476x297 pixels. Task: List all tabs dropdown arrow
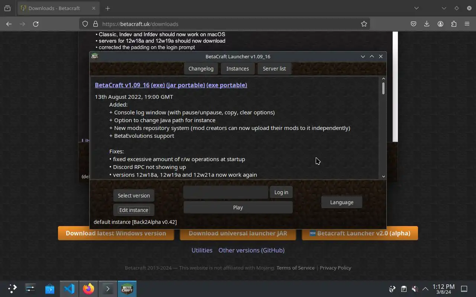416,8
